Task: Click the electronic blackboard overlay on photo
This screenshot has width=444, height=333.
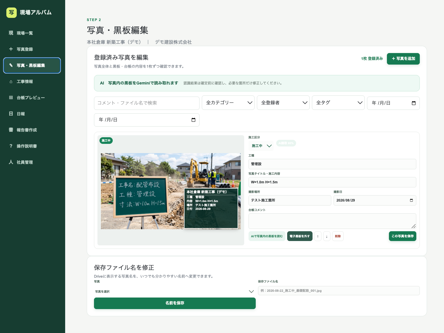Action: tap(211, 208)
